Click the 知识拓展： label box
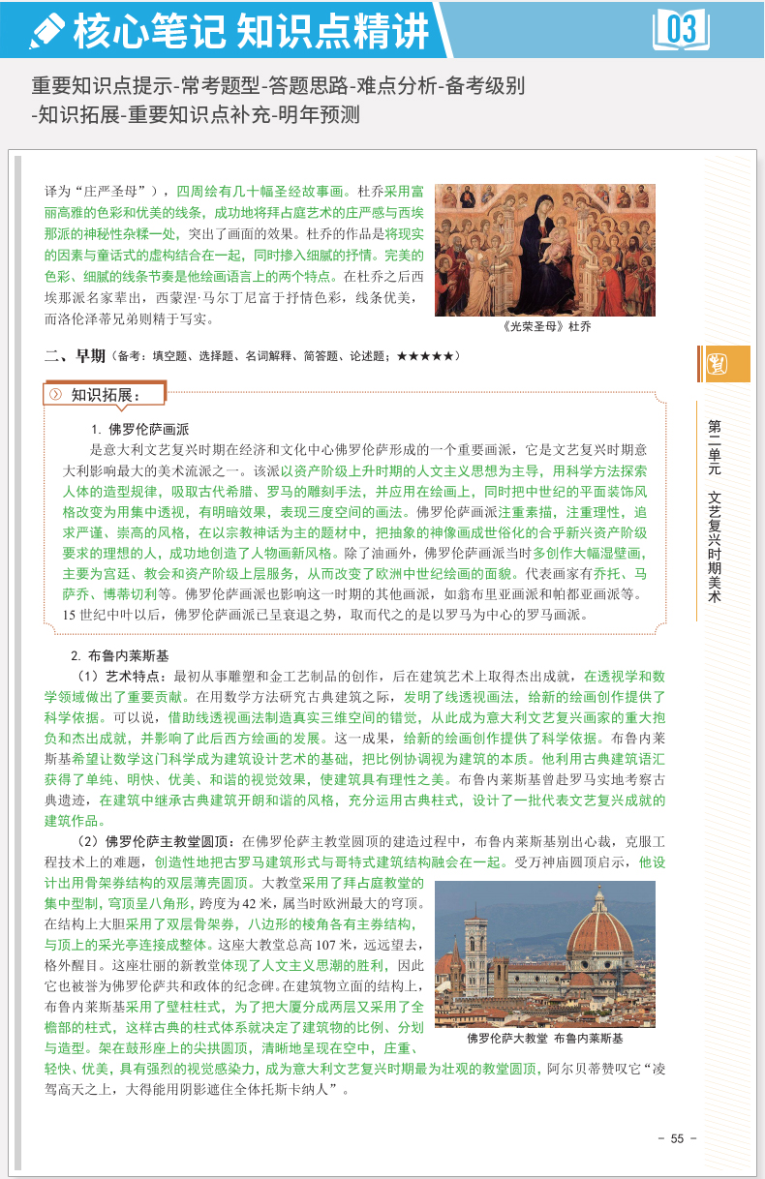765x1179 pixels. (106, 395)
